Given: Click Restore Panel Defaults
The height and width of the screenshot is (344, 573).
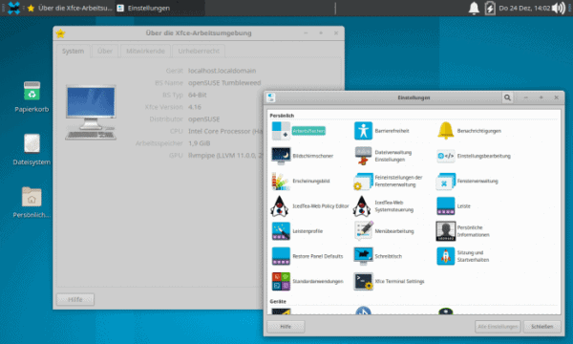Looking at the screenshot, I should (308, 257).
